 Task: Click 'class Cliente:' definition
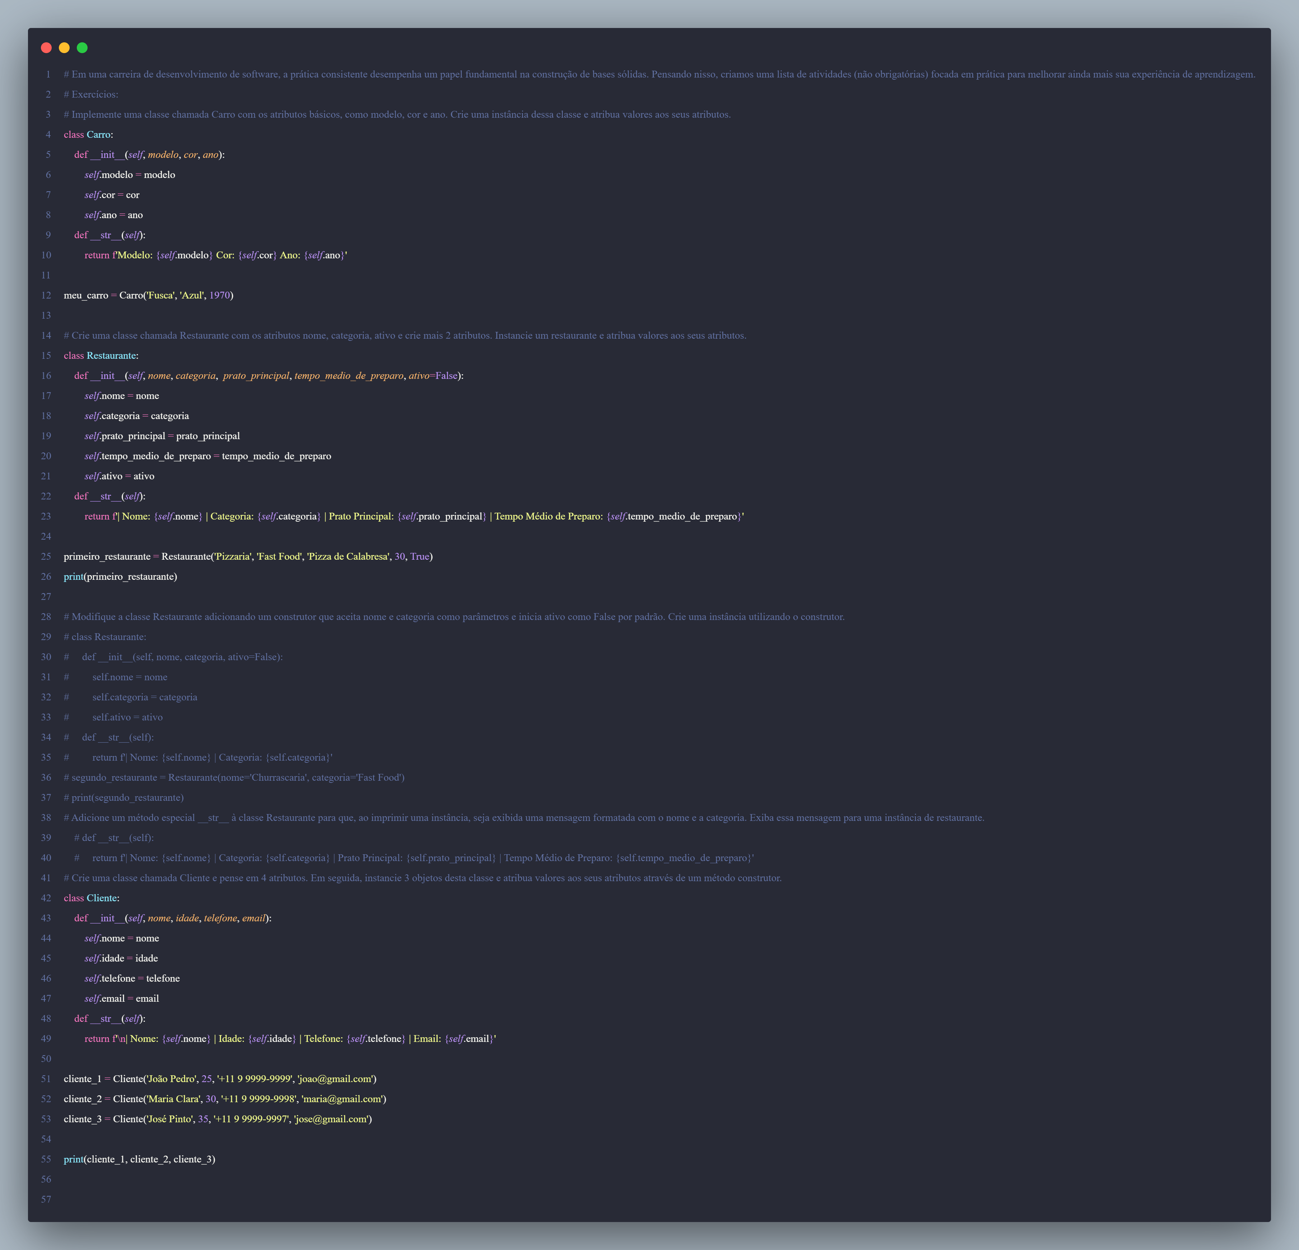coord(92,898)
